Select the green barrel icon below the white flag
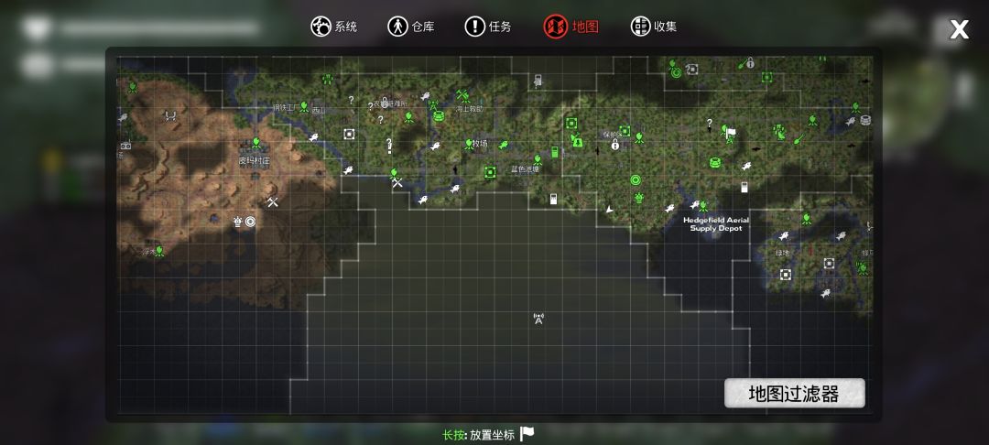This screenshot has height=445, width=989. [x=714, y=163]
